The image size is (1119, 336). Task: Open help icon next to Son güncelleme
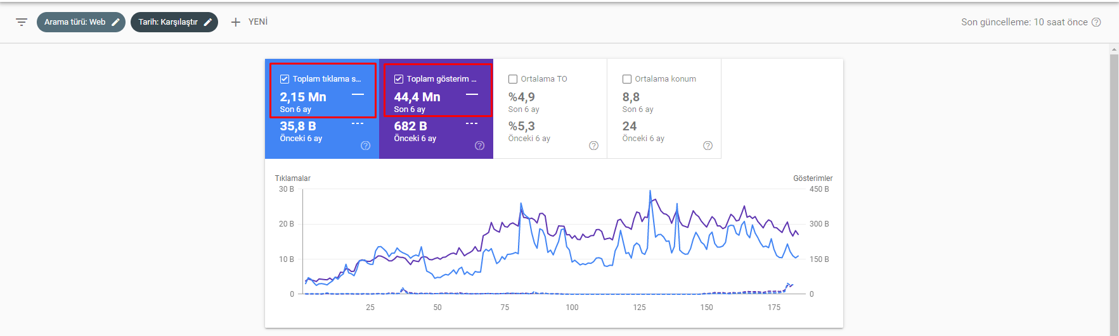click(x=1096, y=22)
